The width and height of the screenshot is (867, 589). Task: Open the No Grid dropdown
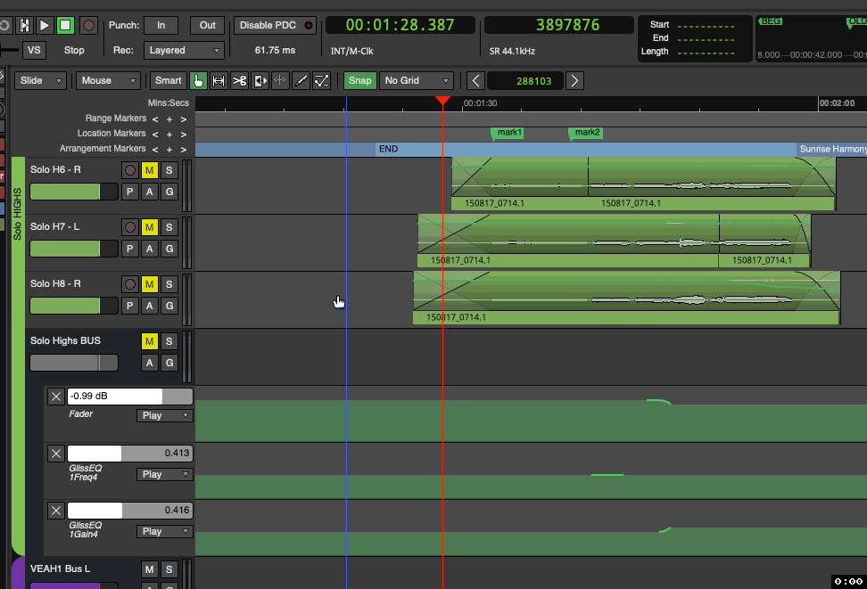tap(417, 81)
